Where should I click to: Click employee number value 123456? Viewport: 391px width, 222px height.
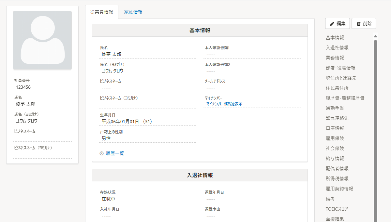[x=23, y=87]
